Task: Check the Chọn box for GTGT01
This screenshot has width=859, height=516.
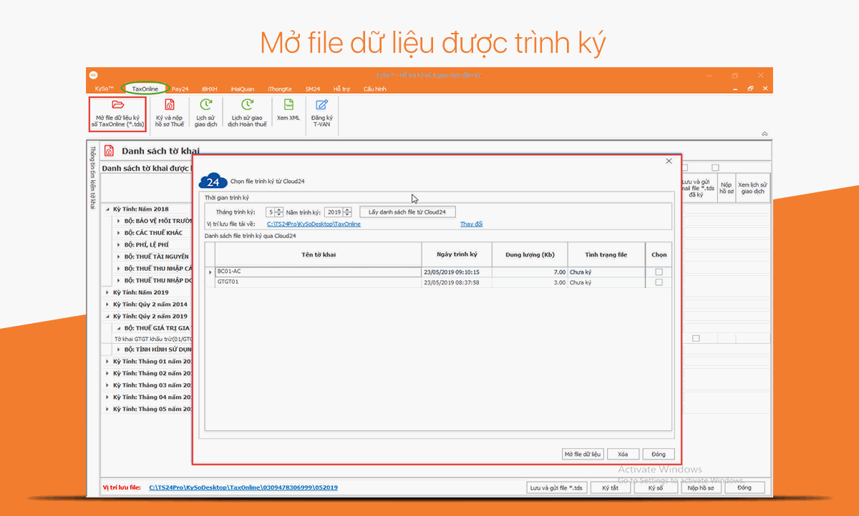Action: coord(657,282)
